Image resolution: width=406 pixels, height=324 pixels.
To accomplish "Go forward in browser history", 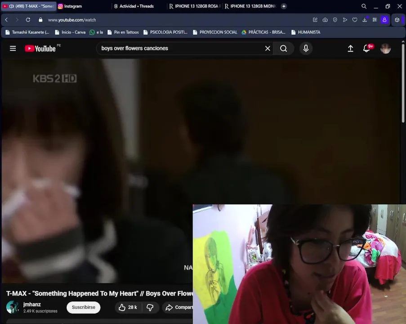I will tap(17, 20).
